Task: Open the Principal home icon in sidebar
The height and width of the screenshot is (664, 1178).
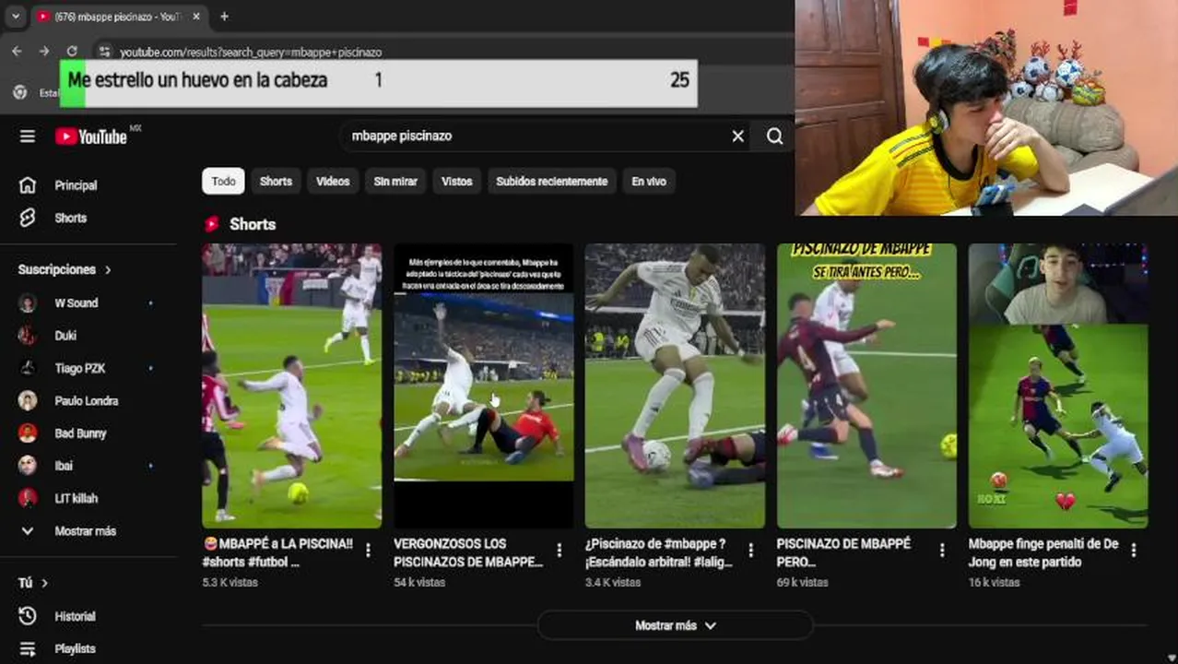Action: pos(28,185)
